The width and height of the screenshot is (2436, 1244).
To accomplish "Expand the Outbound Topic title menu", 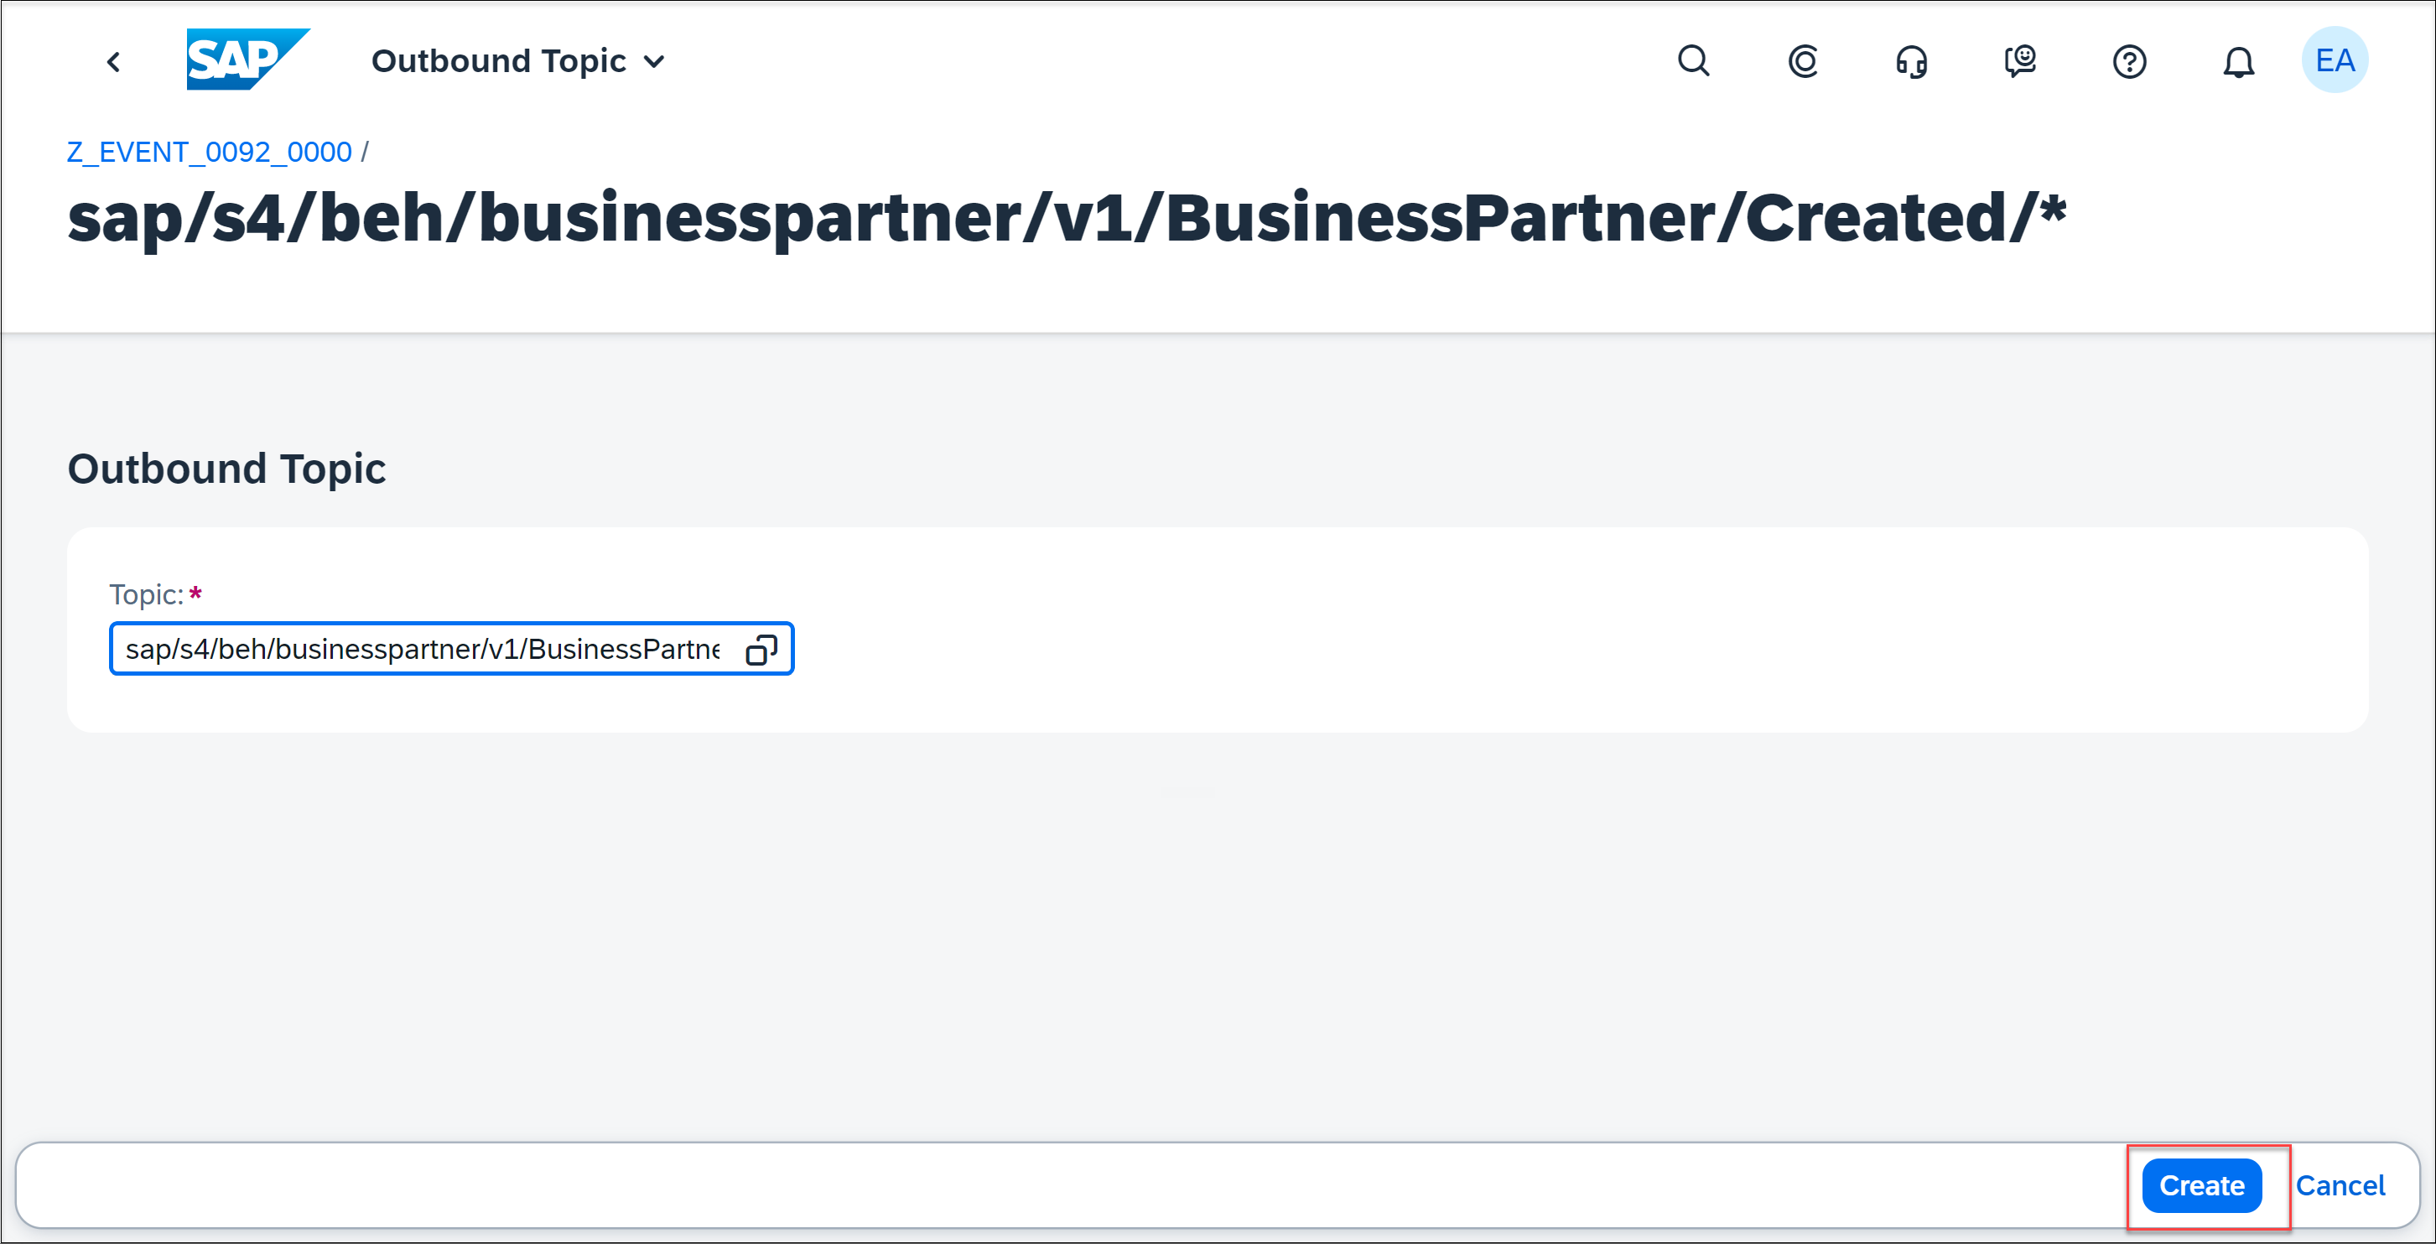I will click(518, 61).
